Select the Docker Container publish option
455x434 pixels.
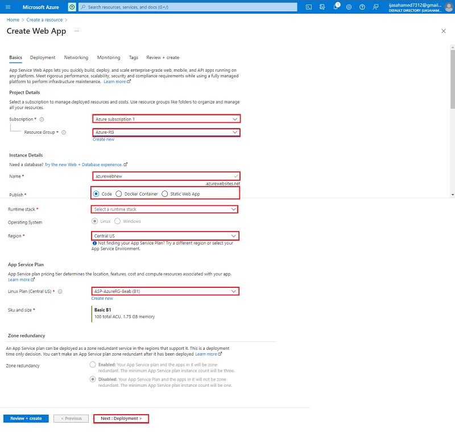pyautogui.click(x=118, y=193)
